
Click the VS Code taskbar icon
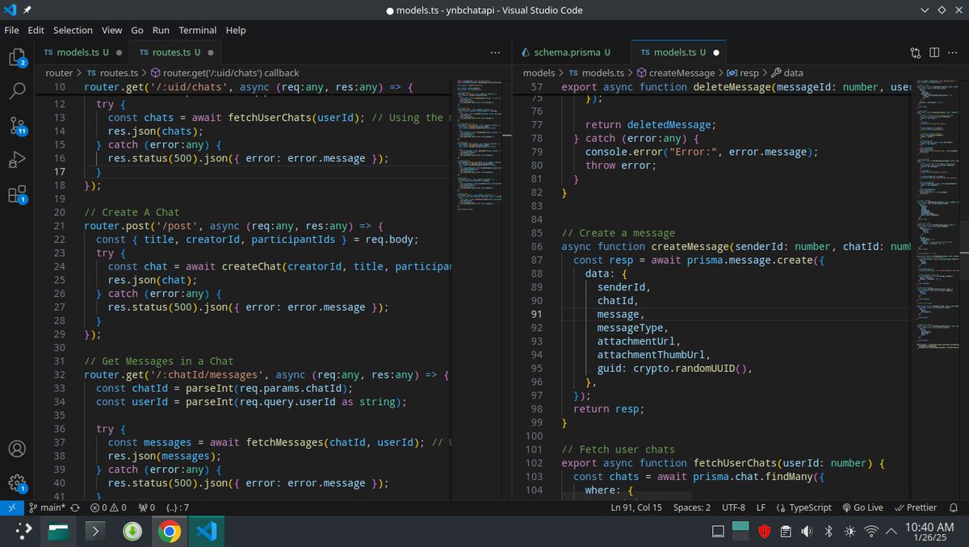pos(206,531)
